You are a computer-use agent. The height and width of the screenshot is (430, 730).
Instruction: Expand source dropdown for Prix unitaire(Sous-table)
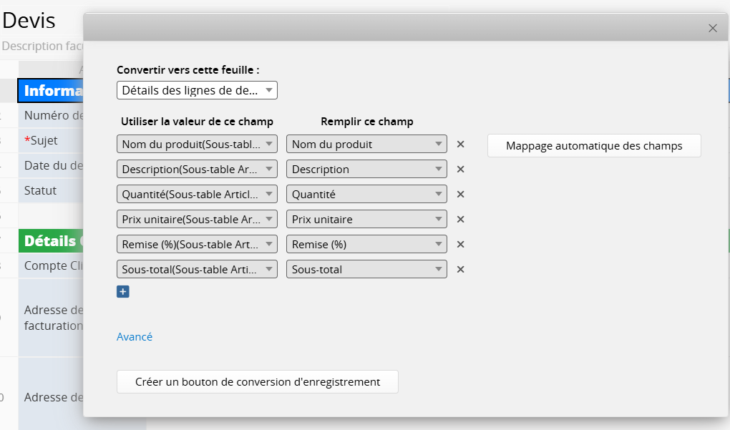(197, 220)
